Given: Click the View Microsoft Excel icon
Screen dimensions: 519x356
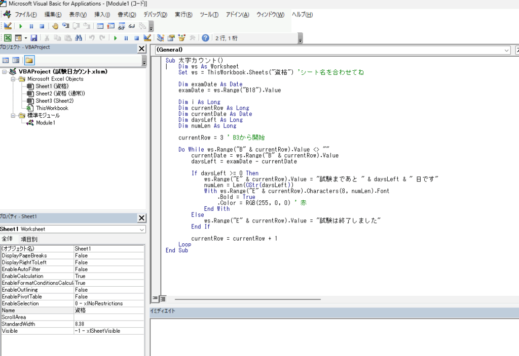Looking at the screenshot, I should (8, 38).
